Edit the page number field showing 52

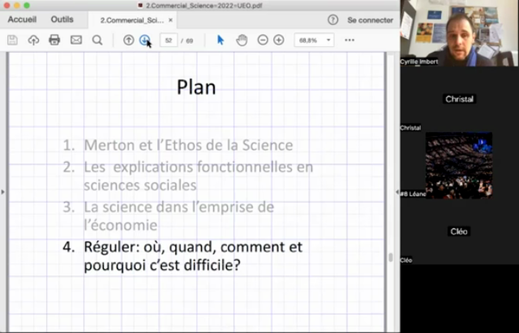coord(169,40)
